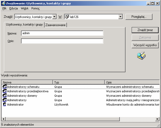The image size is (161, 128).
Task: Click the horizontal scrollbar right arrow
Action: click(157, 119)
